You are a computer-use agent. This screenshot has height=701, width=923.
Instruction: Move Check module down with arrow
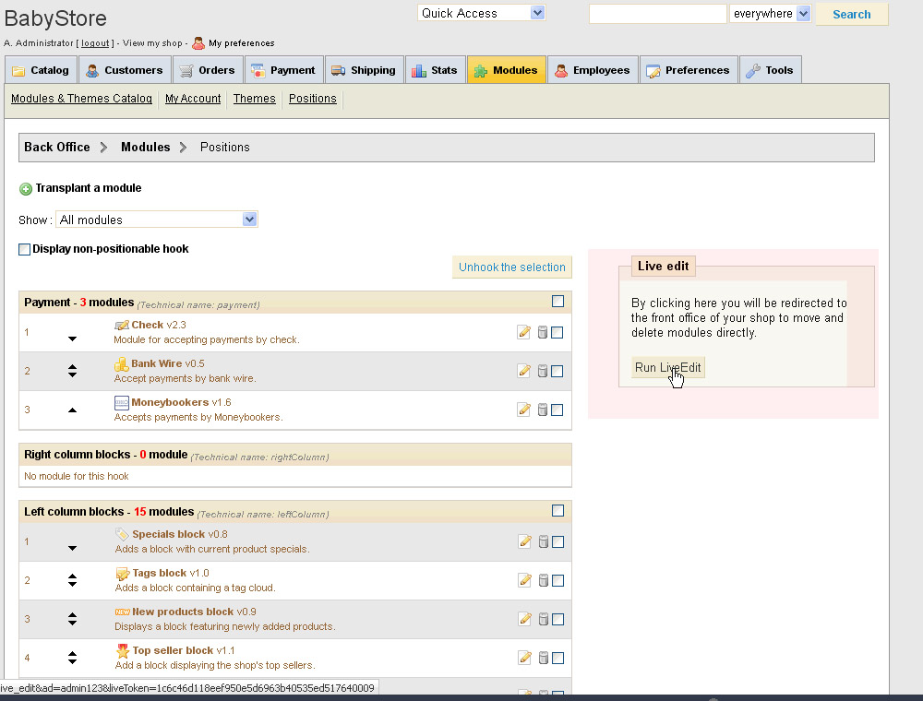[73, 339]
